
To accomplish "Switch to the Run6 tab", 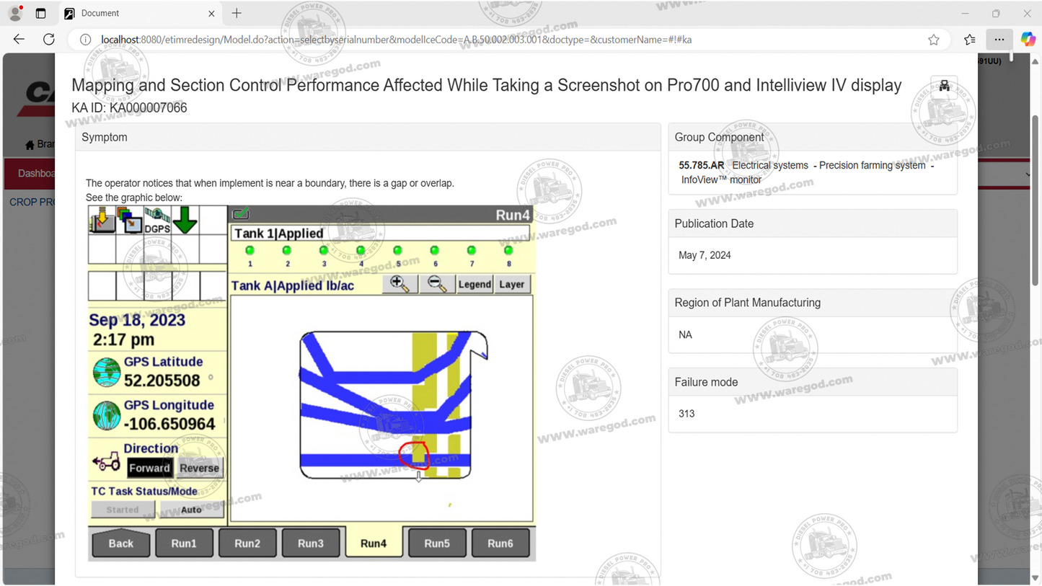I will pyautogui.click(x=500, y=543).
